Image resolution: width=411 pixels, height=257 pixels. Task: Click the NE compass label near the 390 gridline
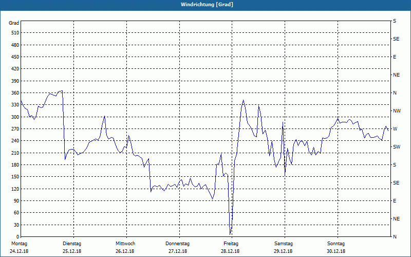point(396,75)
